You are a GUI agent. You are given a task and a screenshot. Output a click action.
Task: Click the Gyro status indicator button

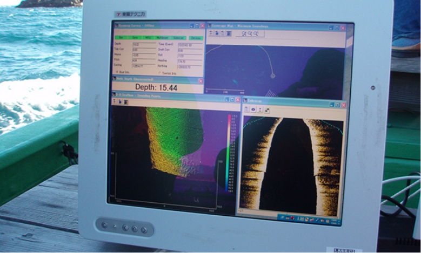pos(135,38)
